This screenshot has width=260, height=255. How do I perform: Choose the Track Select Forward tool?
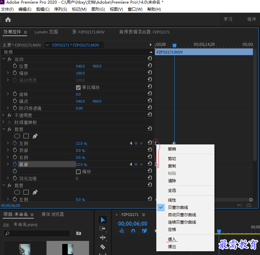103,229
